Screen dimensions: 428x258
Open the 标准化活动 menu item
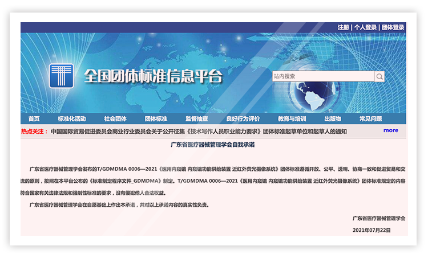click(72, 119)
